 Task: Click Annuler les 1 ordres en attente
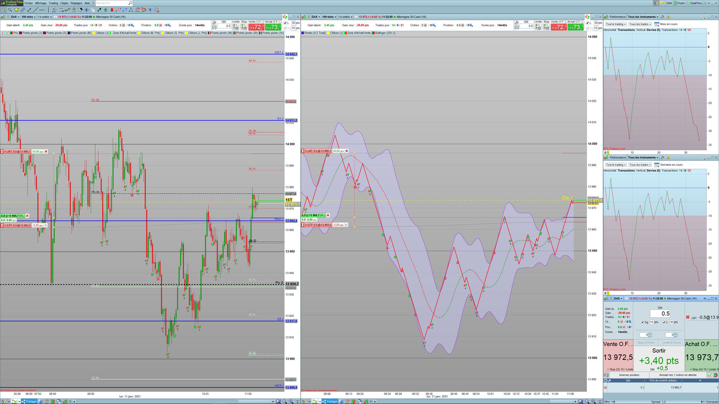coord(678,375)
